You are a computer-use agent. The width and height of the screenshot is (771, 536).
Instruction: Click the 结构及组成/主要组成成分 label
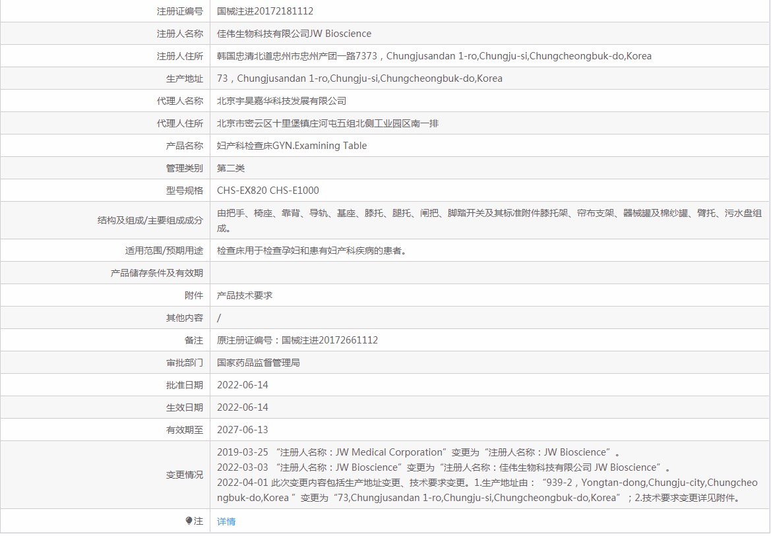pos(150,220)
